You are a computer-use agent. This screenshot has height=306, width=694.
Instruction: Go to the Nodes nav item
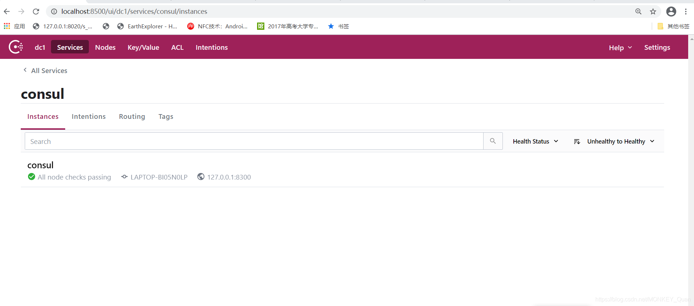[x=105, y=47]
